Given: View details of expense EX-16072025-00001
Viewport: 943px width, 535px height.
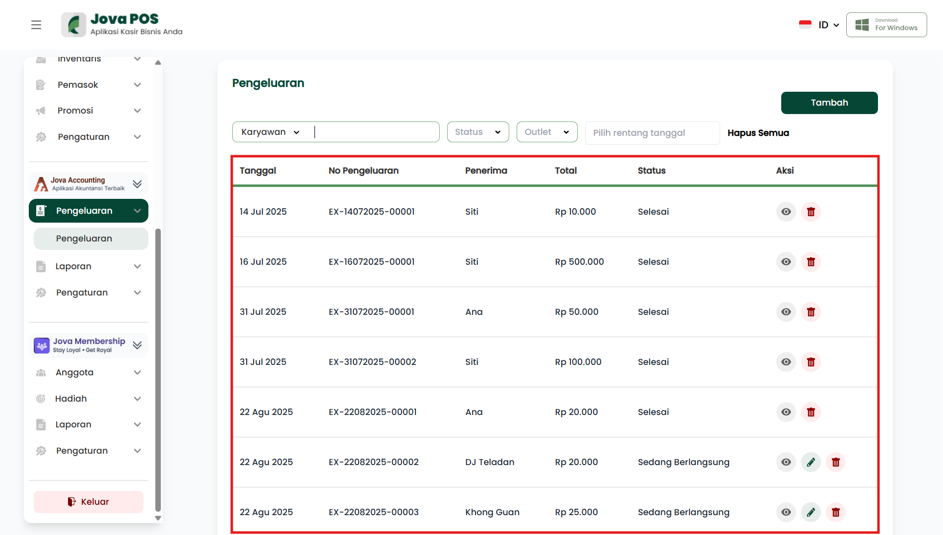Looking at the screenshot, I should (x=786, y=262).
